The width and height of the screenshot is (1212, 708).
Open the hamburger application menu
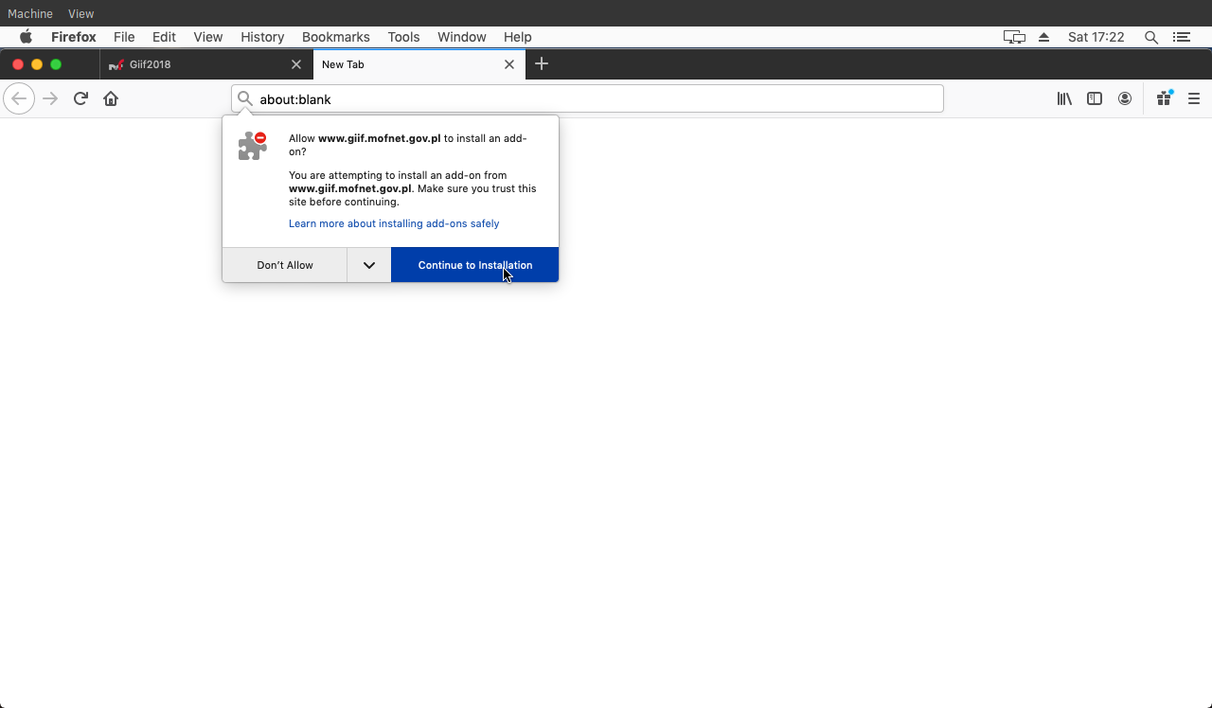tap(1194, 98)
